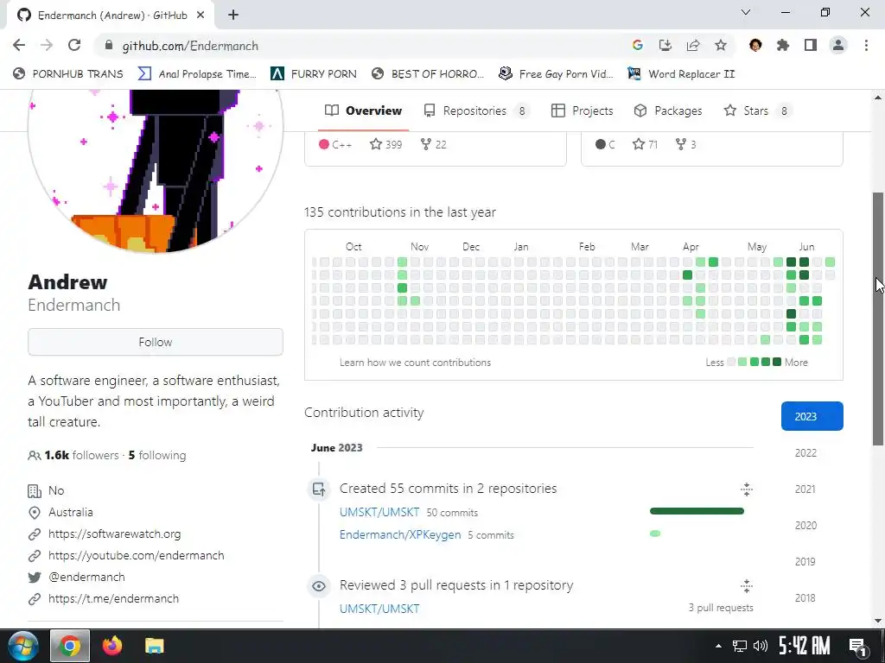This screenshot has height=663, width=885.
Task: Click the volume speaker tray icon
Action: pyautogui.click(x=761, y=646)
